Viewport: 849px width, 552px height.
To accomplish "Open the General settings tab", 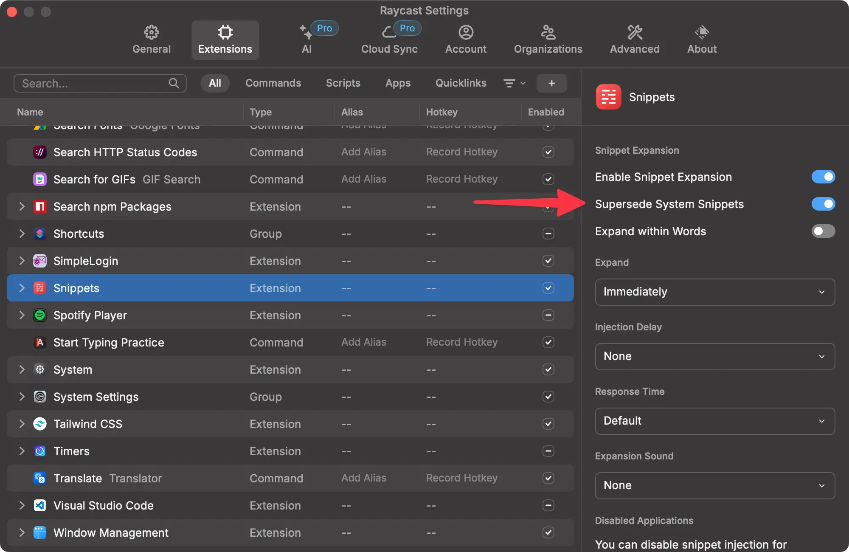I will [151, 40].
